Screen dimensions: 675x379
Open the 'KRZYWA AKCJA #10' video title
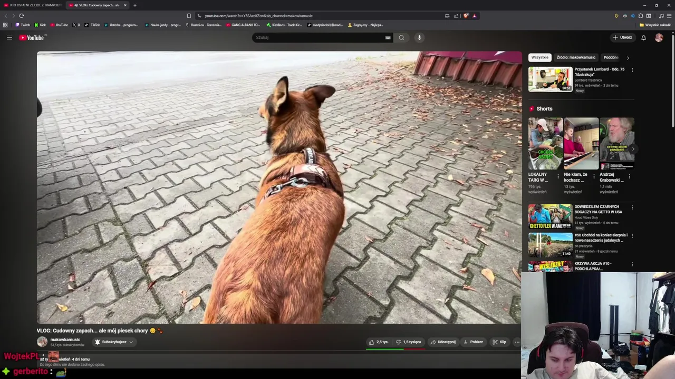(593, 266)
